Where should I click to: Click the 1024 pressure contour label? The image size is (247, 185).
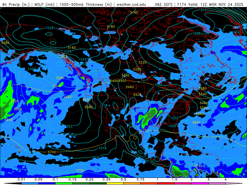(82, 60)
